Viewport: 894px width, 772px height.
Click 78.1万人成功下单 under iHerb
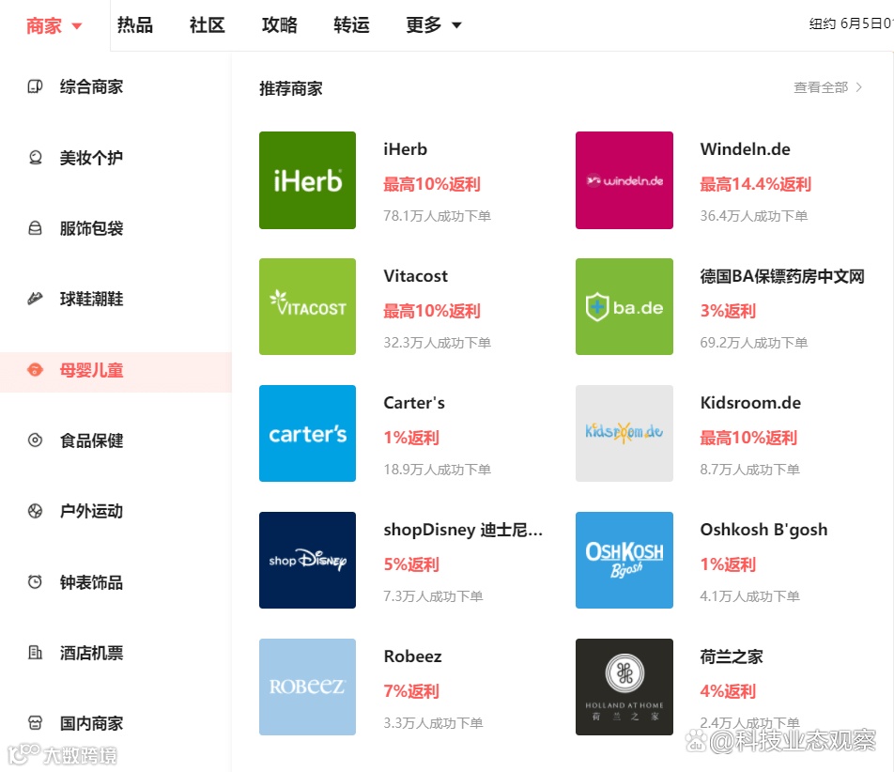pos(437,216)
